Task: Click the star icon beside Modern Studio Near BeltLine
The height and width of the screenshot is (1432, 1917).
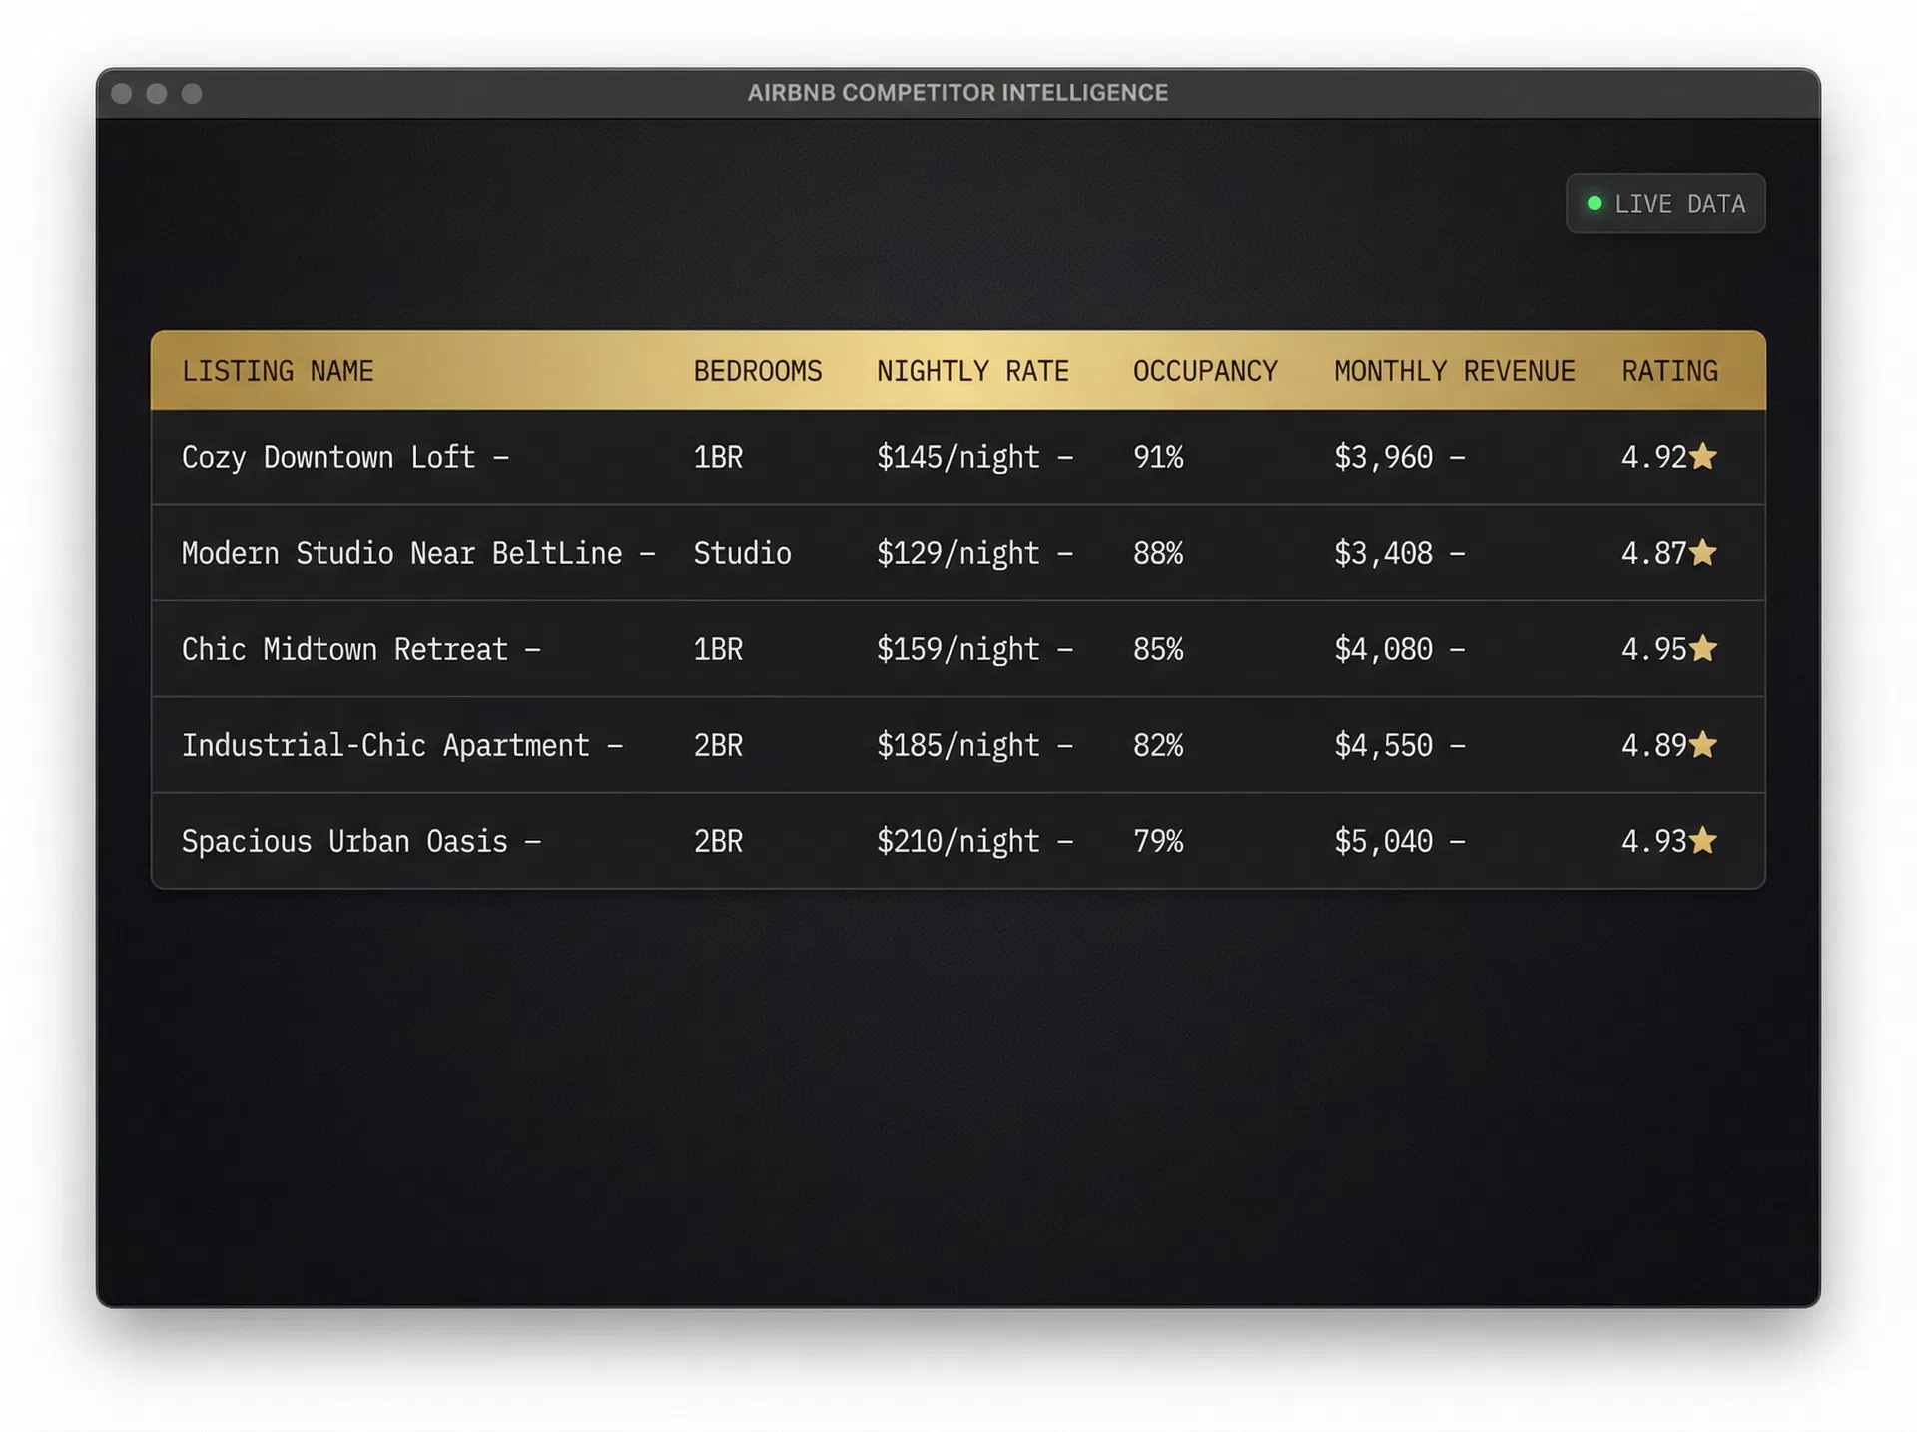Action: tap(1704, 552)
